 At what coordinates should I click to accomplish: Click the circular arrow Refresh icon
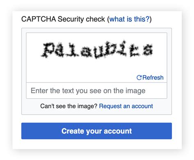coord(139,78)
